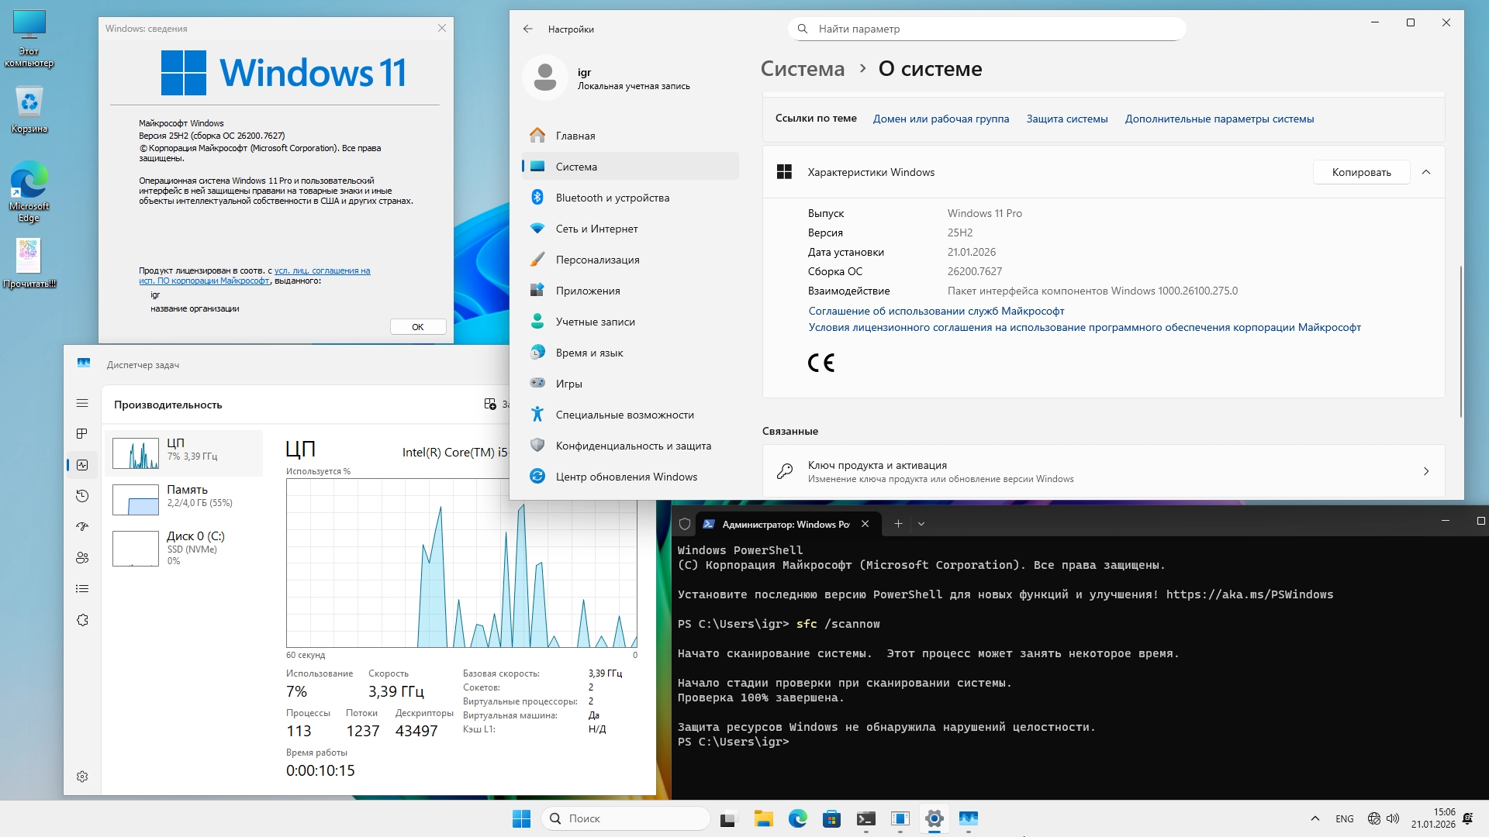Image resolution: width=1489 pixels, height=837 pixels.
Task: Open Users icon in Task Manager sidebar
Action: point(82,558)
